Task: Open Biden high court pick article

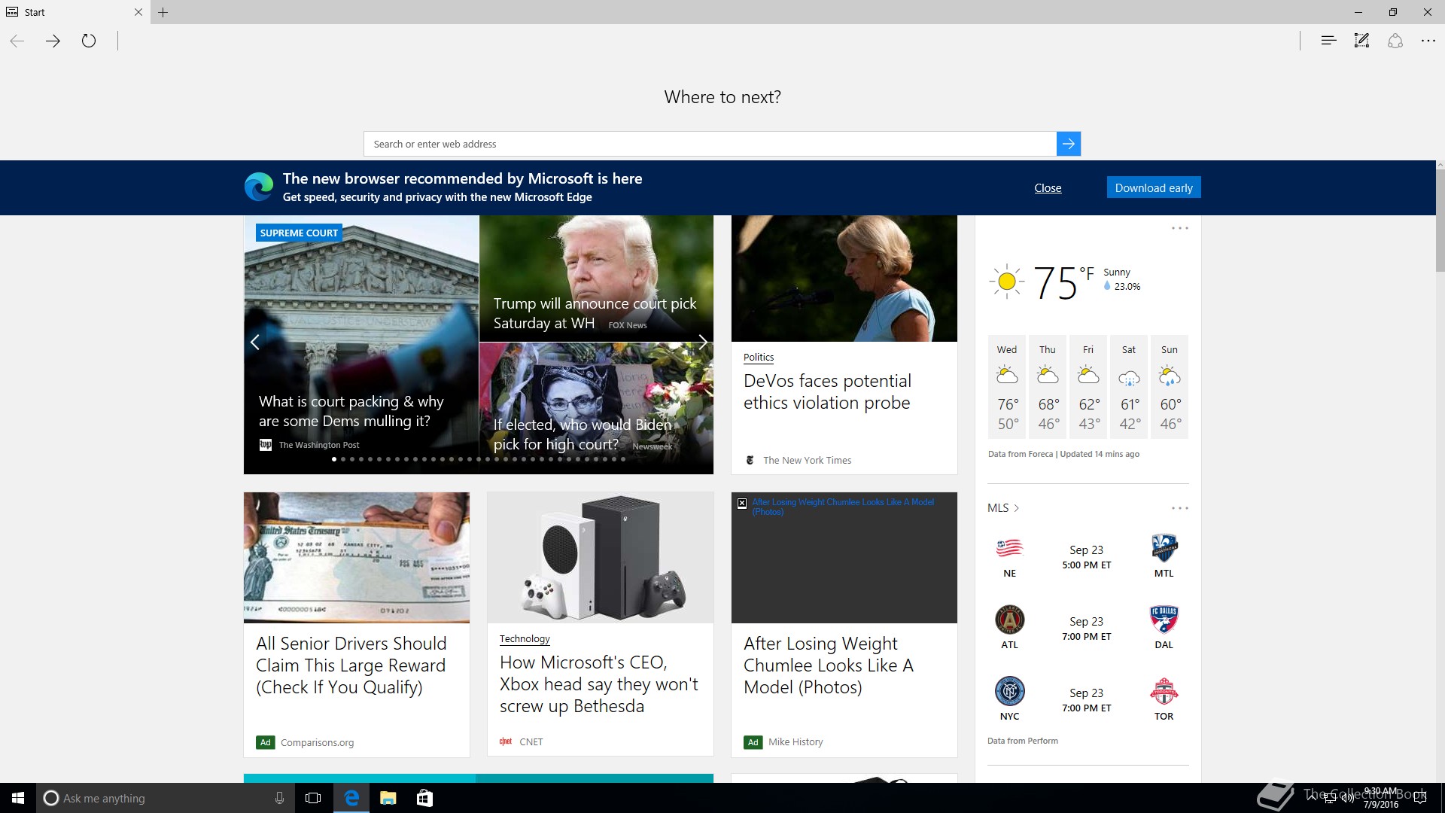Action: point(583,434)
